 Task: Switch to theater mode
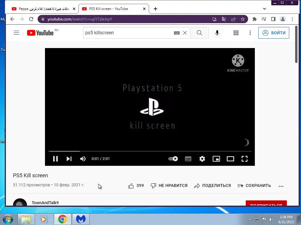pos(230,159)
